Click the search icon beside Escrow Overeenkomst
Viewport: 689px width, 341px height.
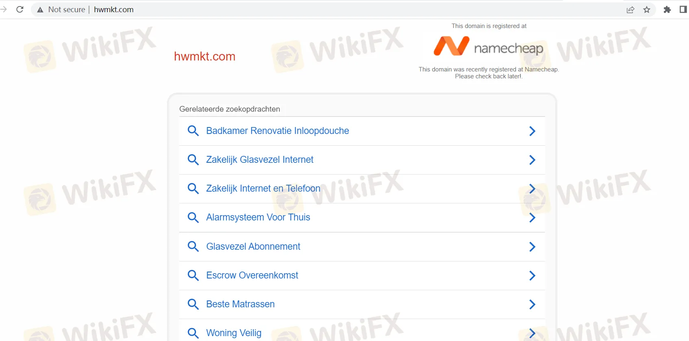pos(193,275)
